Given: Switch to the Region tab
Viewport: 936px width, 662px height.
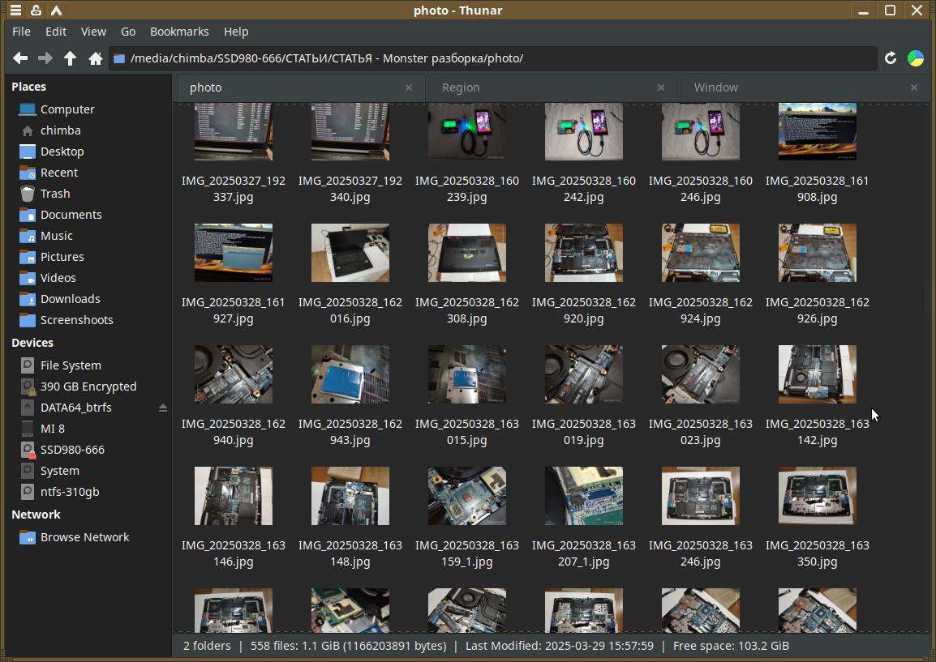Looking at the screenshot, I should tap(461, 88).
